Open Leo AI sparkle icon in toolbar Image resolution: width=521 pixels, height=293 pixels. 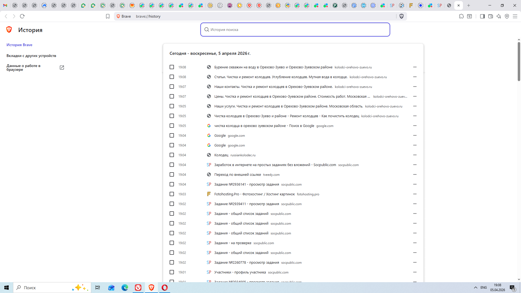click(x=499, y=16)
